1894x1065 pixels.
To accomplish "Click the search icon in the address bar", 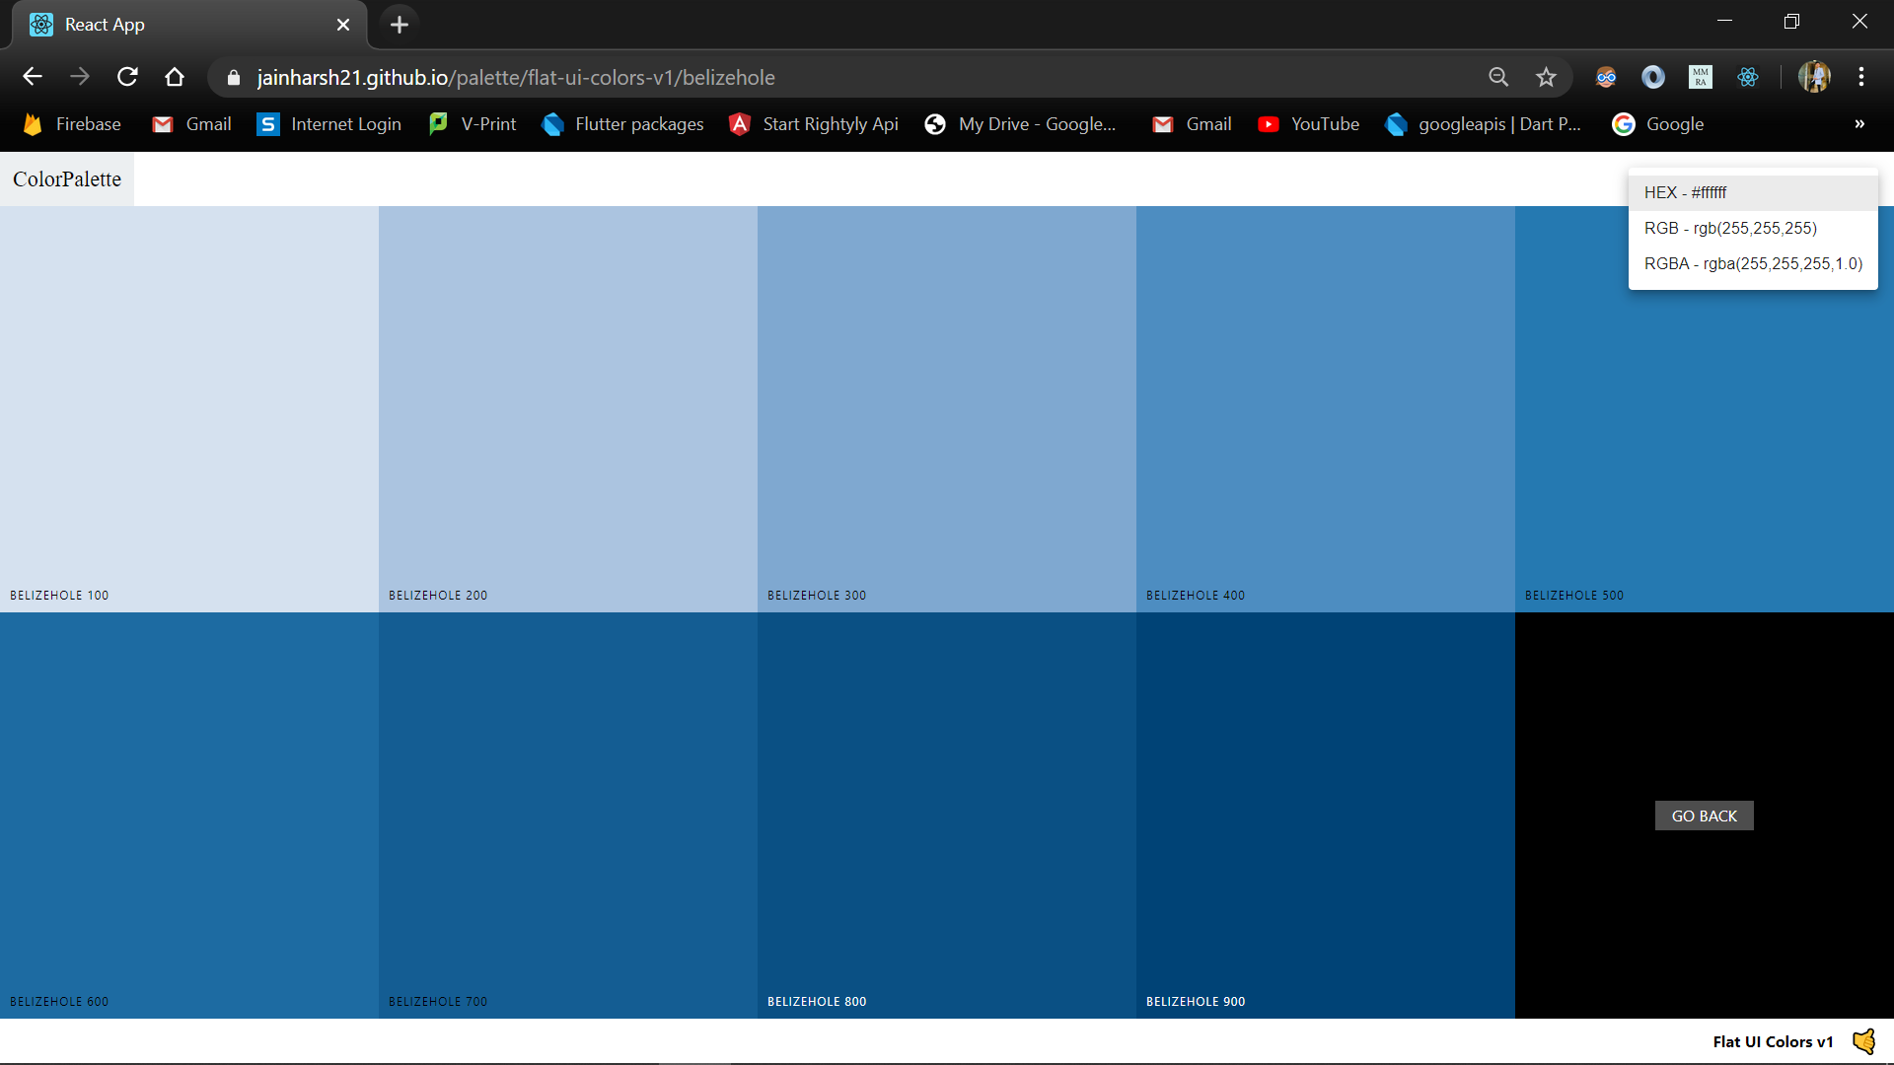I will [1498, 77].
